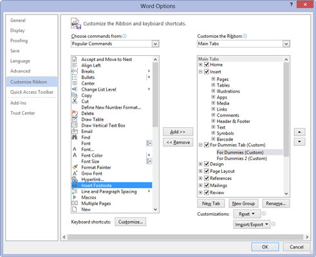The image size is (316, 257).
Task: Open the Reset customizations dropdown
Action: pos(247,214)
